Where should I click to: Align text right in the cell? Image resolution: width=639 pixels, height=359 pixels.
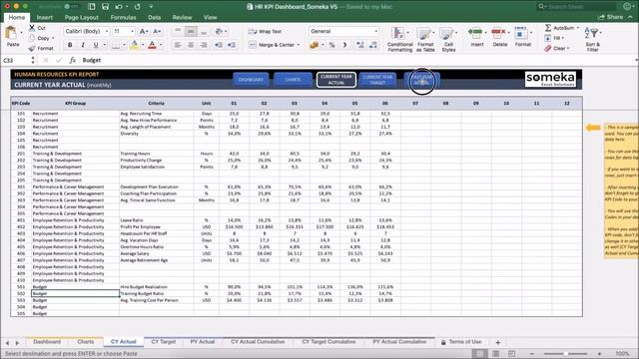[x=204, y=45]
